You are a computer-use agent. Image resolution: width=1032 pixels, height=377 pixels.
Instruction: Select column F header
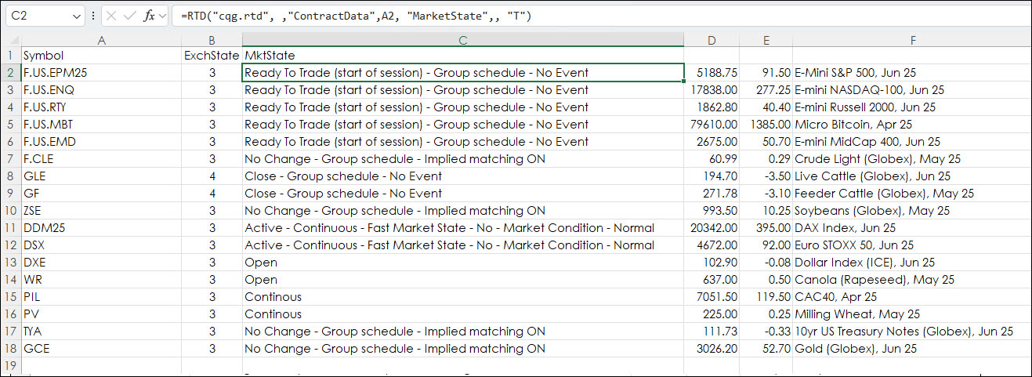pyautogui.click(x=912, y=40)
